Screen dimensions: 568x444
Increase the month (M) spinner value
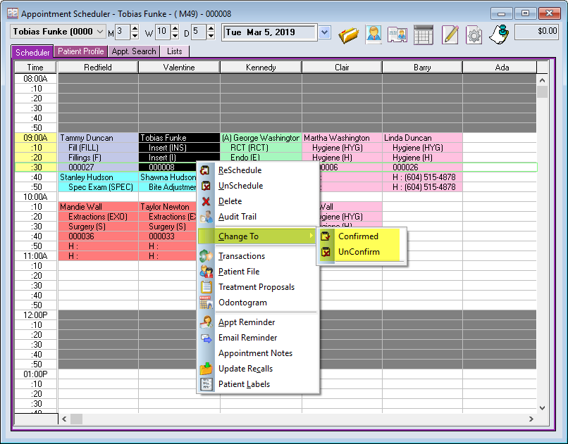click(136, 28)
